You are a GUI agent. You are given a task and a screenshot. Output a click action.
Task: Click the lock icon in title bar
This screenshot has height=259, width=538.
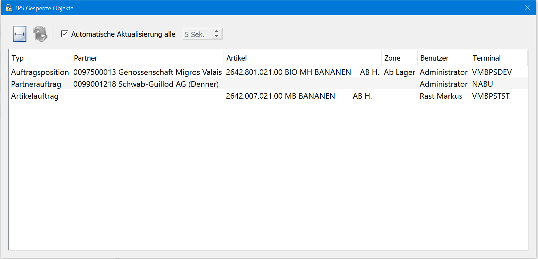[x=9, y=8]
